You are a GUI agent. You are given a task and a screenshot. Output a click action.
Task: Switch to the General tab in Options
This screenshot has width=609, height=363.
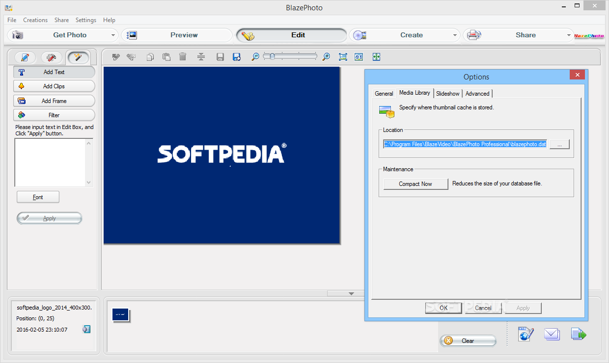(384, 94)
